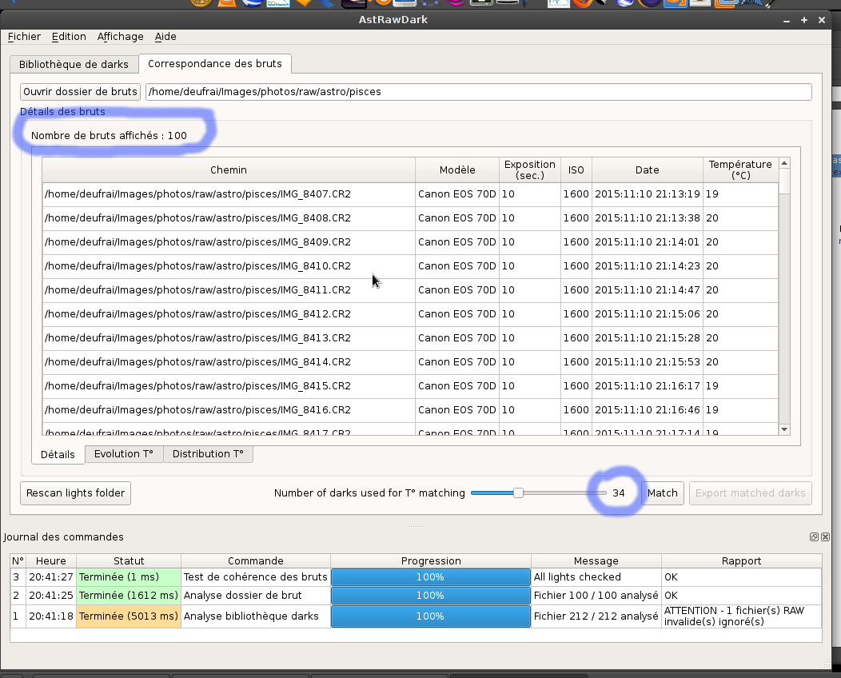This screenshot has height=678, width=841.
Task: Click the Match button
Action: click(663, 493)
